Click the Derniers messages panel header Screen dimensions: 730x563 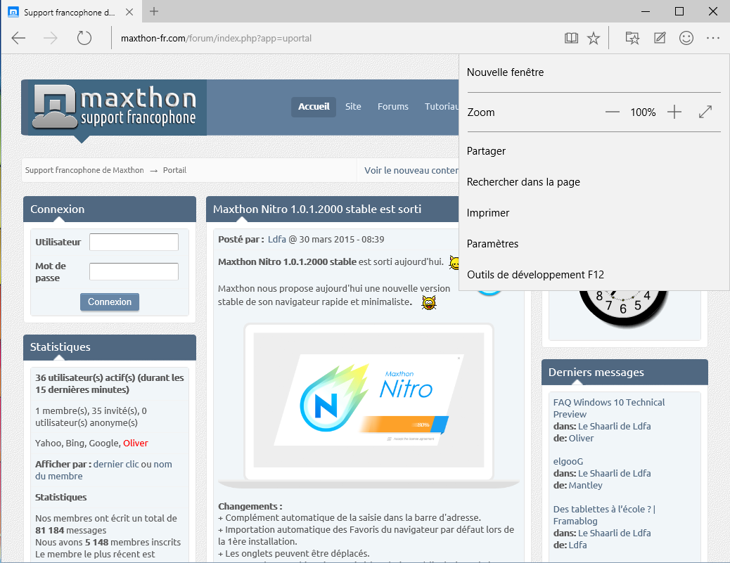(x=625, y=373)
